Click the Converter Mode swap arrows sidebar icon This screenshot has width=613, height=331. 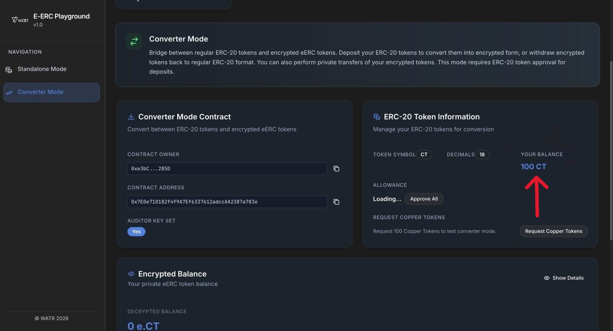coord(9,92)
